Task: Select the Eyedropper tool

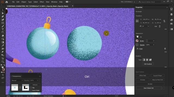Action: tap(3, 46)
